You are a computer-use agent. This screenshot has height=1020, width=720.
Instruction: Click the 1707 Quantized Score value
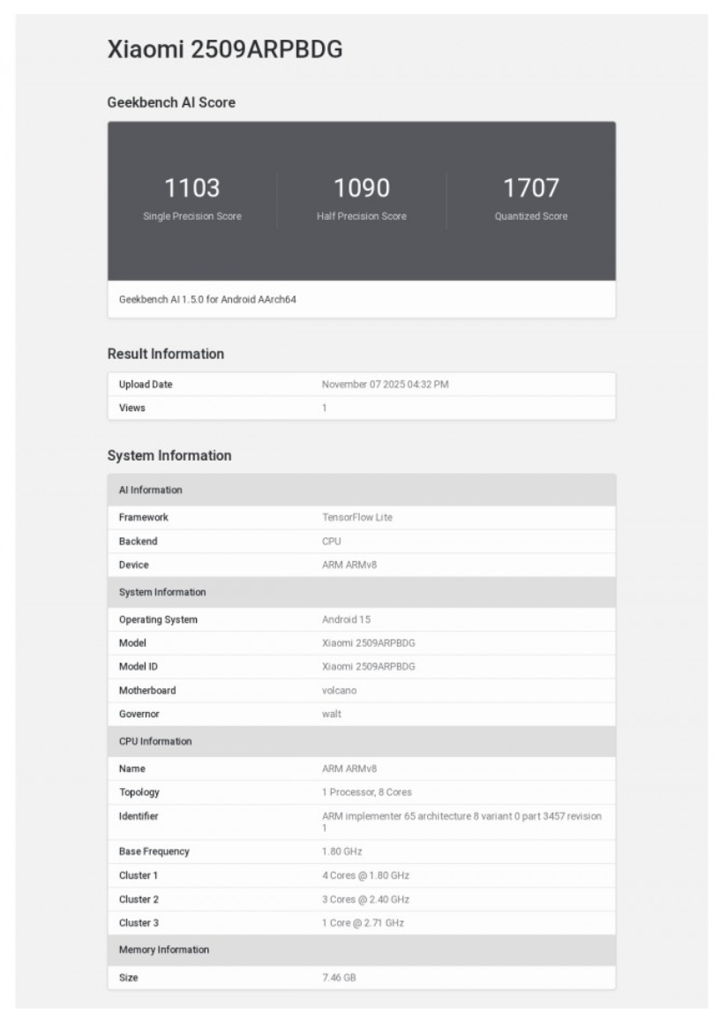coord(530,189)
